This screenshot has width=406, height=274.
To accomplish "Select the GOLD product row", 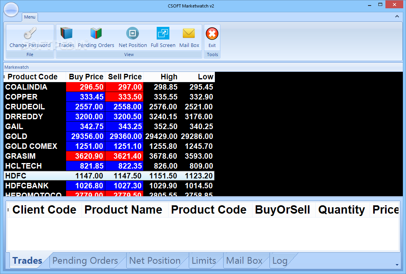I will tap(109, 136).
